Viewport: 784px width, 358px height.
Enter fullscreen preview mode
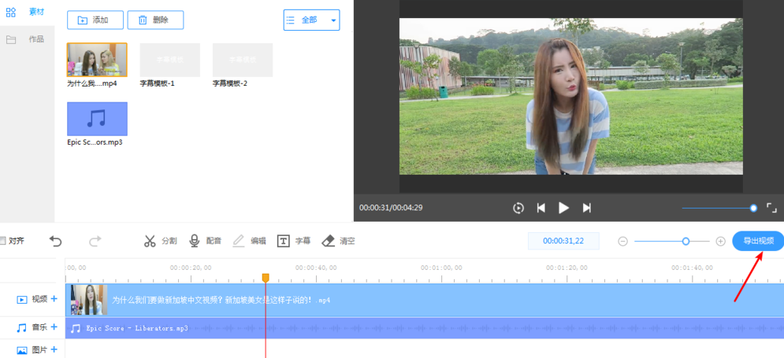click(x=771, y=208)
